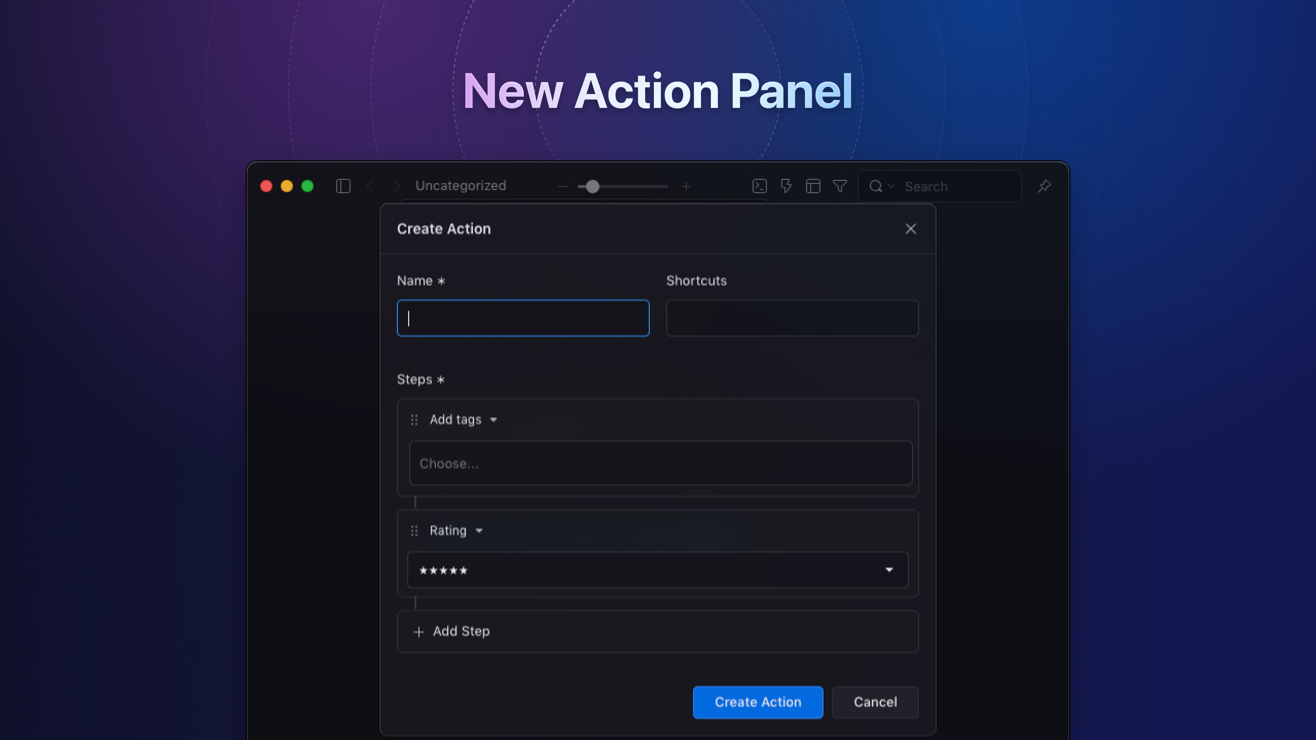The width and height of the screenshot is (1316, 740).
Task: Click the Create Action button
Action: 758,702
